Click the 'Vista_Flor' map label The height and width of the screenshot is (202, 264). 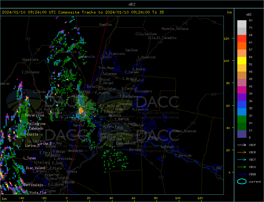(38, 193)
